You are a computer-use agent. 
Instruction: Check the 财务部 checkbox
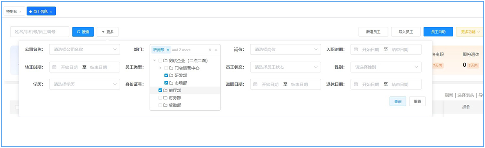point(160,98)
